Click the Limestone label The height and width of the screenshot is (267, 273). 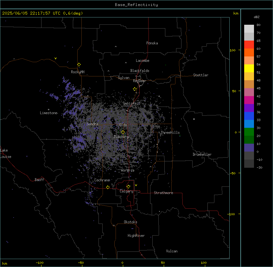tap(48, 113)
